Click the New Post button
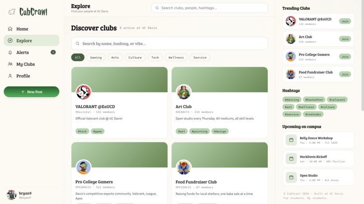Viewport: 364px width, 204px height. tap(31, 92)
